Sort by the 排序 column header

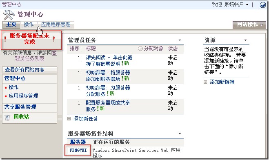point(74,49)
